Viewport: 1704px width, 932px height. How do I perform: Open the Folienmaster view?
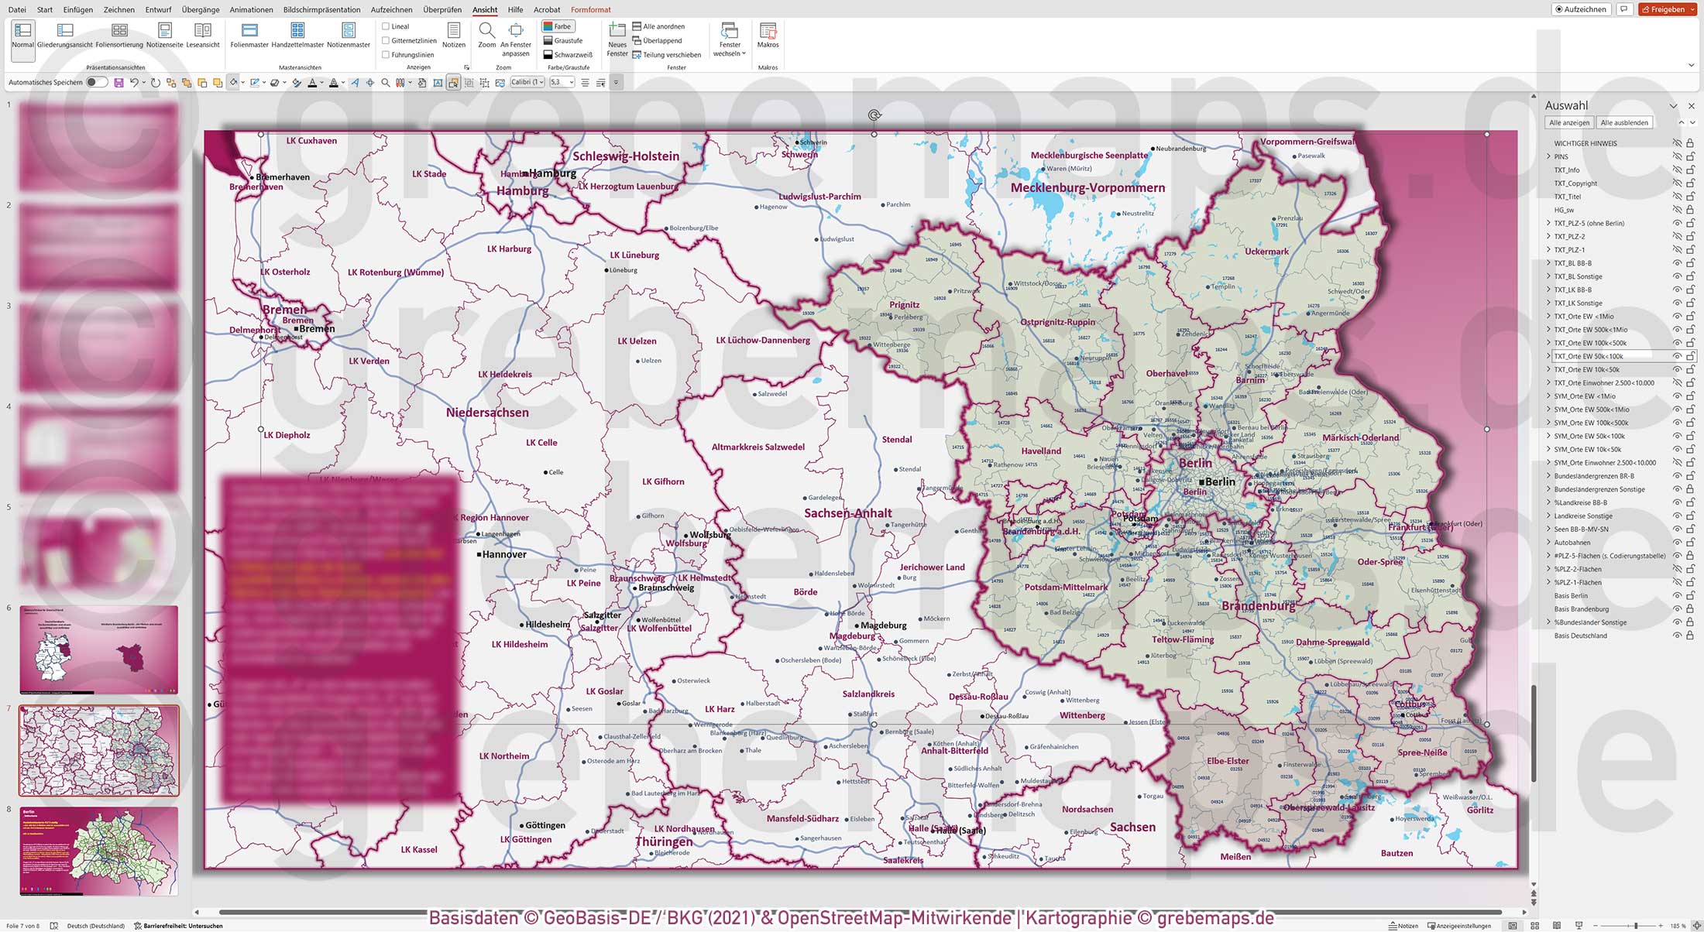pyautogui.click(x=249, y=35)
